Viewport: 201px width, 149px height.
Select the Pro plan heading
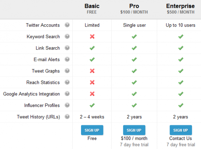(134, 6)
